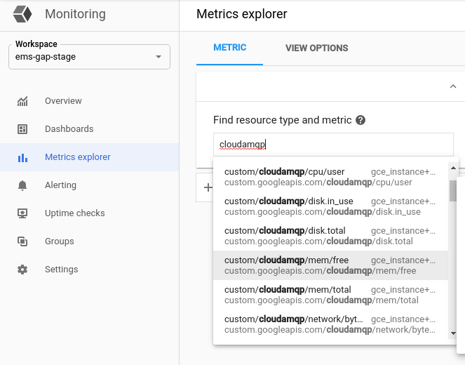
Task: Collapse the metric panel using the chevron
Action: [x=453, y=86]
